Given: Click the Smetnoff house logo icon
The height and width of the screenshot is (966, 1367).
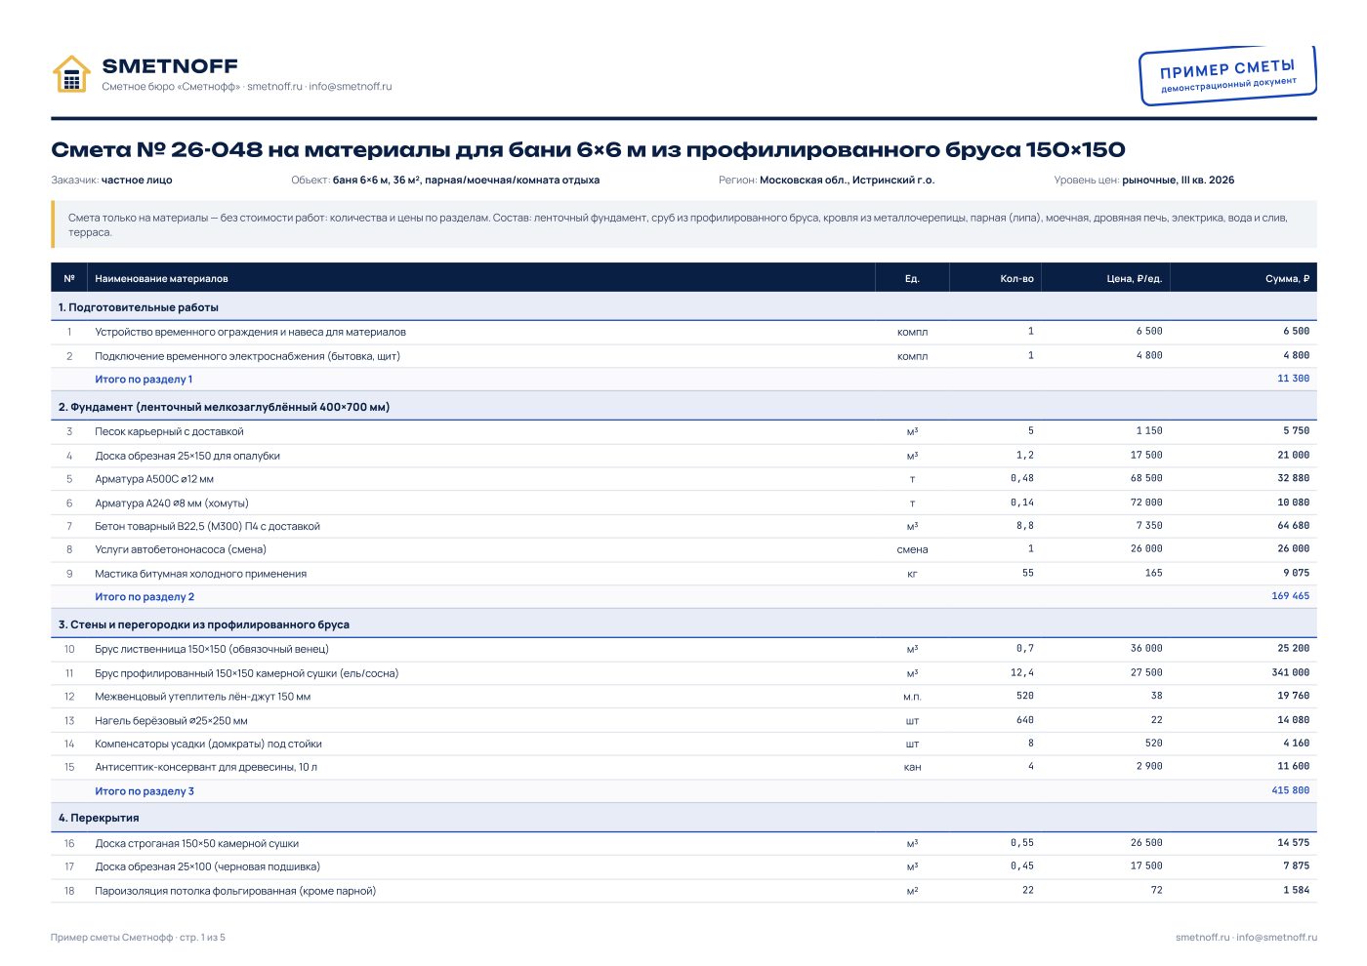Looking at the screenshot, I should tap(71, 75).
